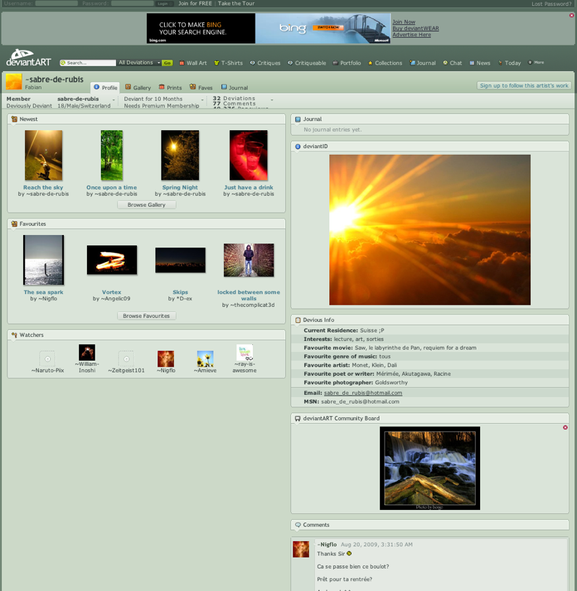Viewport: 577px width, 591px height.
Task: Click the Take the Tour link
Action: 236,3
